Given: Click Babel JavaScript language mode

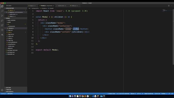Looking at the screenshot, I should 149,94.
